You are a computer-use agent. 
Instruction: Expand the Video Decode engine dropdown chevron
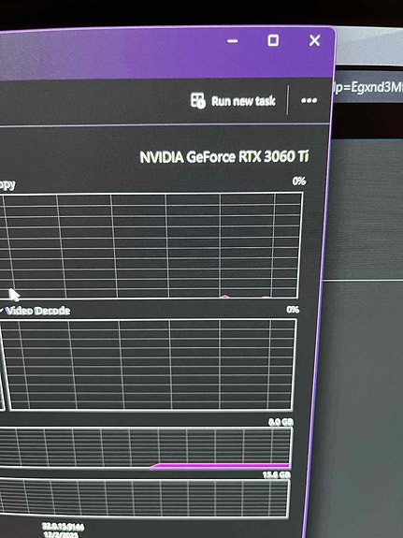[x=1, y=311]
